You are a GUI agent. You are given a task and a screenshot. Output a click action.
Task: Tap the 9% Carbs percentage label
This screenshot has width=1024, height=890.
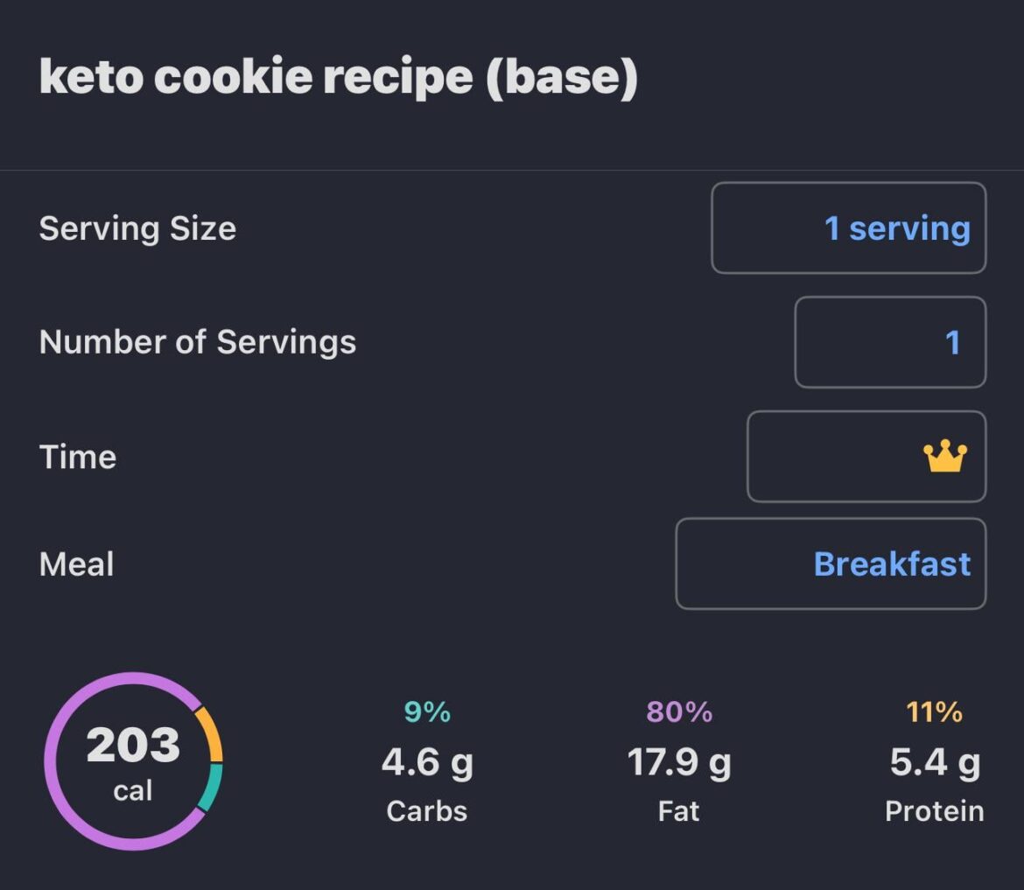tap(426, 712)
